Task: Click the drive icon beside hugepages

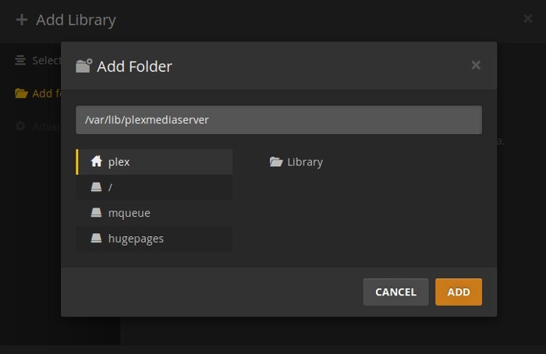Action: point(96,238)
